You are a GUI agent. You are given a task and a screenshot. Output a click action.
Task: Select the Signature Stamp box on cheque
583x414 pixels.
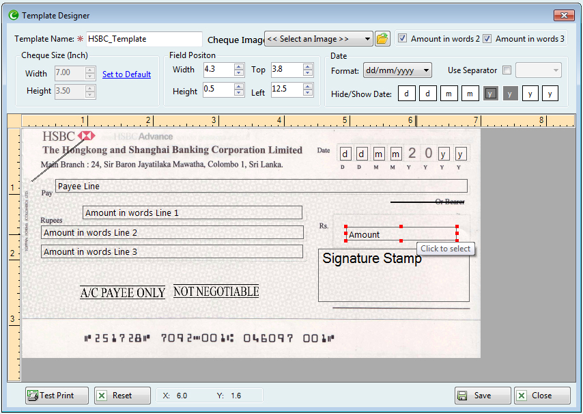pos(394,275)
